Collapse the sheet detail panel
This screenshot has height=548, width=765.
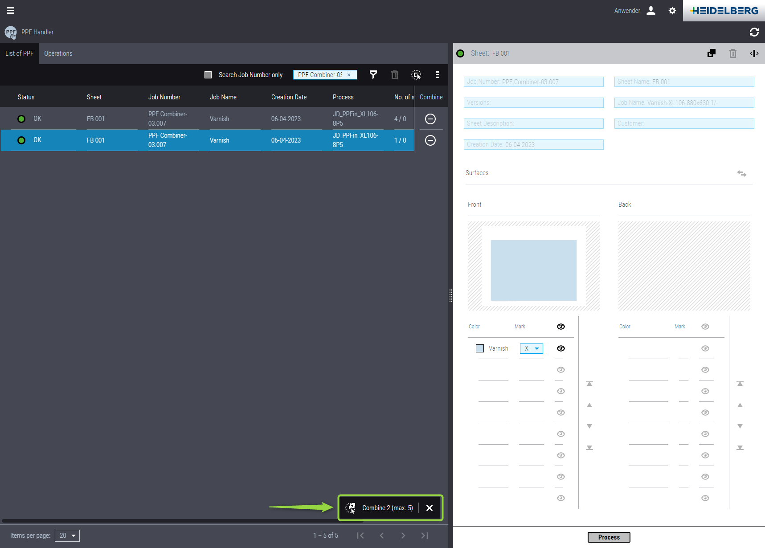754,53
